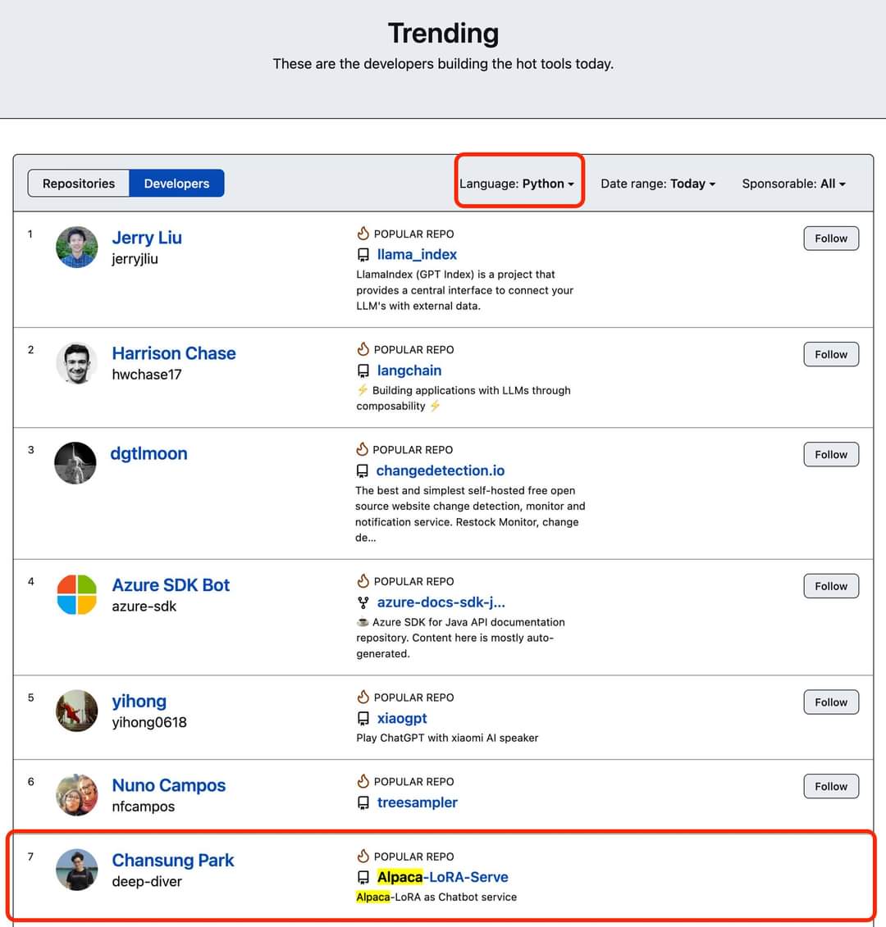
Task: Click Follow button for dgtlmoon
Action: tap(831, 455)
